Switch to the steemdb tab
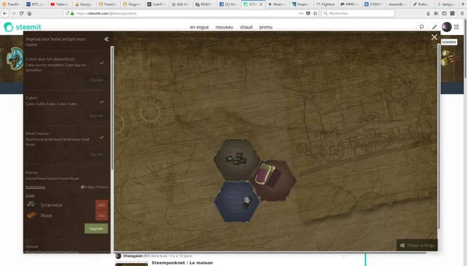 click(398, 4)
